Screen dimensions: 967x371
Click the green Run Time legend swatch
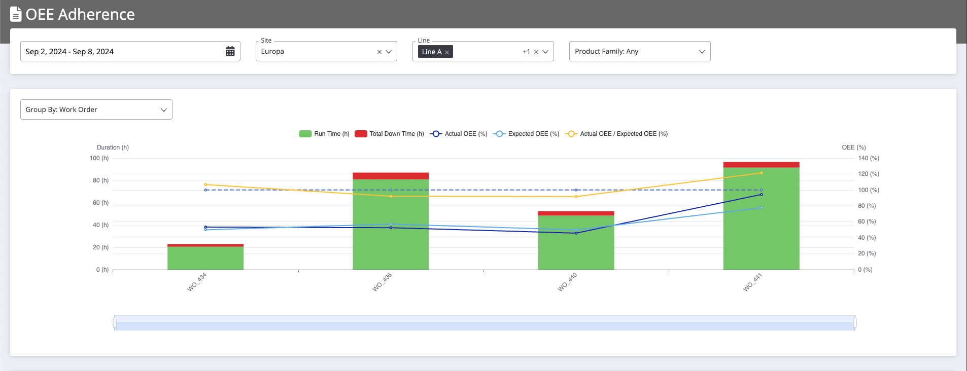(305, 134)
